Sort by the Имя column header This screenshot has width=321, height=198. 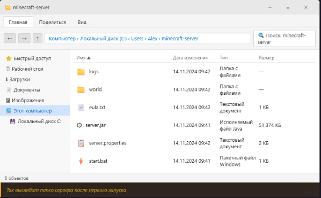[81, 58]
